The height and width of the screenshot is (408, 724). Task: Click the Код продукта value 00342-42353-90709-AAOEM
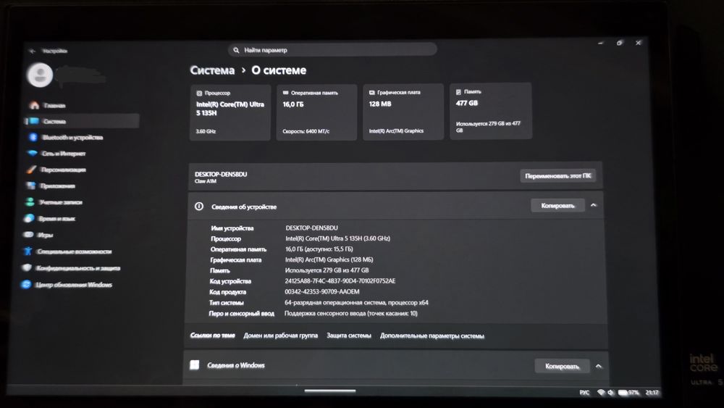pos(322,291)
